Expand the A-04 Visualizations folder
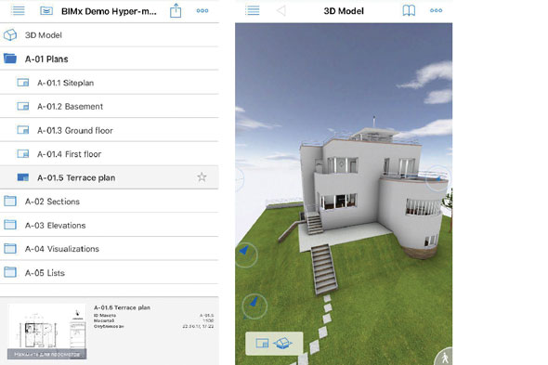Image resolution: width=548 pixels, height=365 pixels. 110,249
